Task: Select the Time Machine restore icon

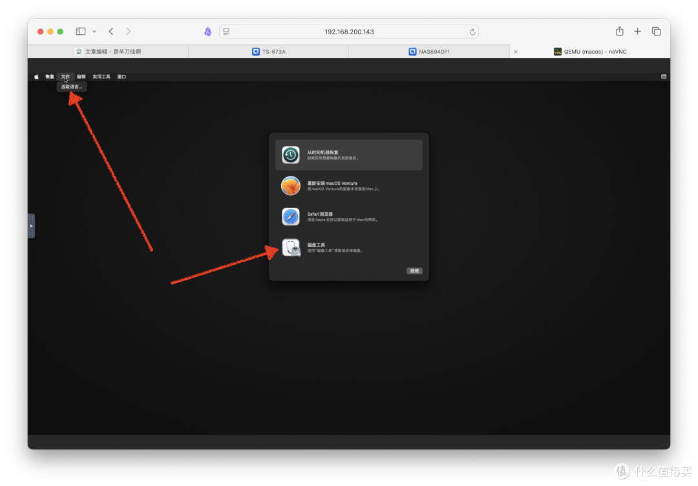Action: click(x=291, y=155)
